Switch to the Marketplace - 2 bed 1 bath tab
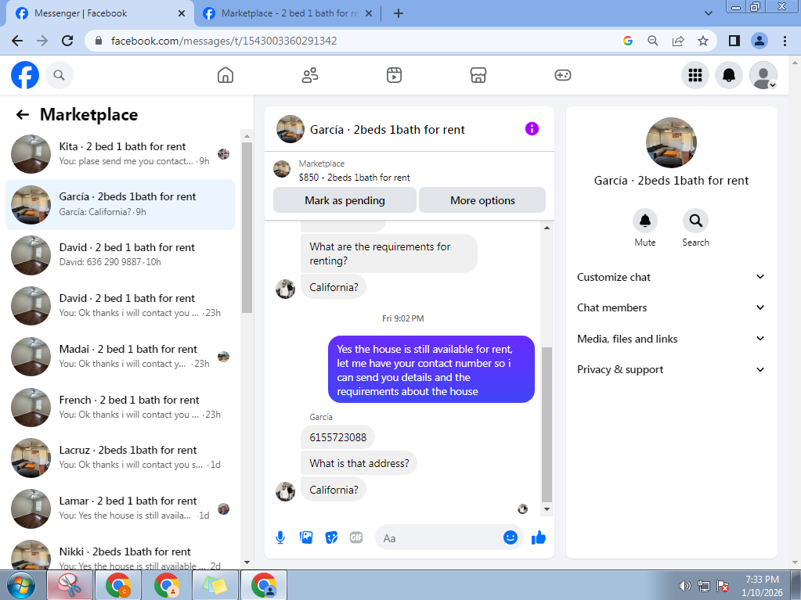The height and width of the screenshot is (600, 801). pyautogui.click(x=288, y=13)
